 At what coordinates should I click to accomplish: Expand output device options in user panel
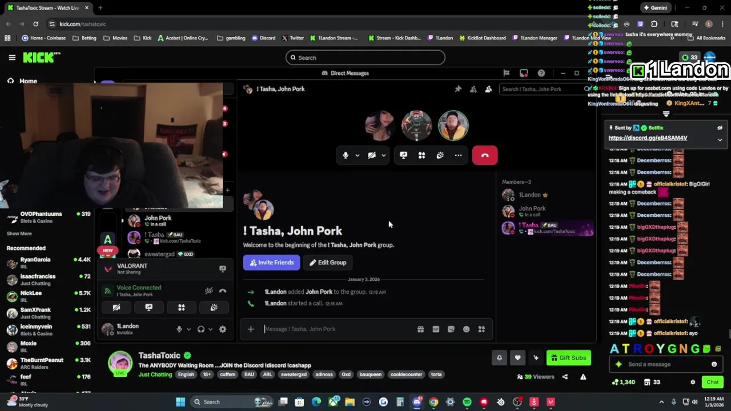(x=210, y=329)
